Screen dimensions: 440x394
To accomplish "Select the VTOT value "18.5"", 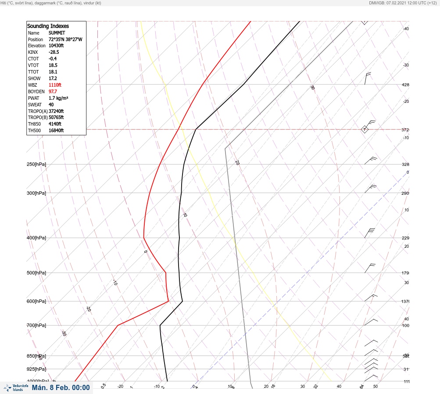I will point(53,65).
